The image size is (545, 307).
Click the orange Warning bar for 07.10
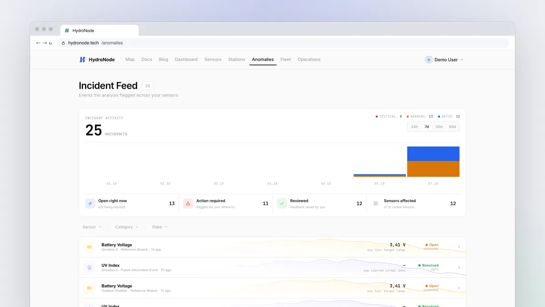(x=433, y=169)
